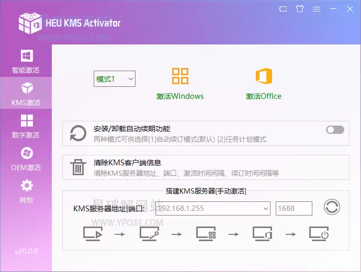Expand the KMS server address dropdown arrow
The width and height of the screenshot is (361, 272).
266,209
